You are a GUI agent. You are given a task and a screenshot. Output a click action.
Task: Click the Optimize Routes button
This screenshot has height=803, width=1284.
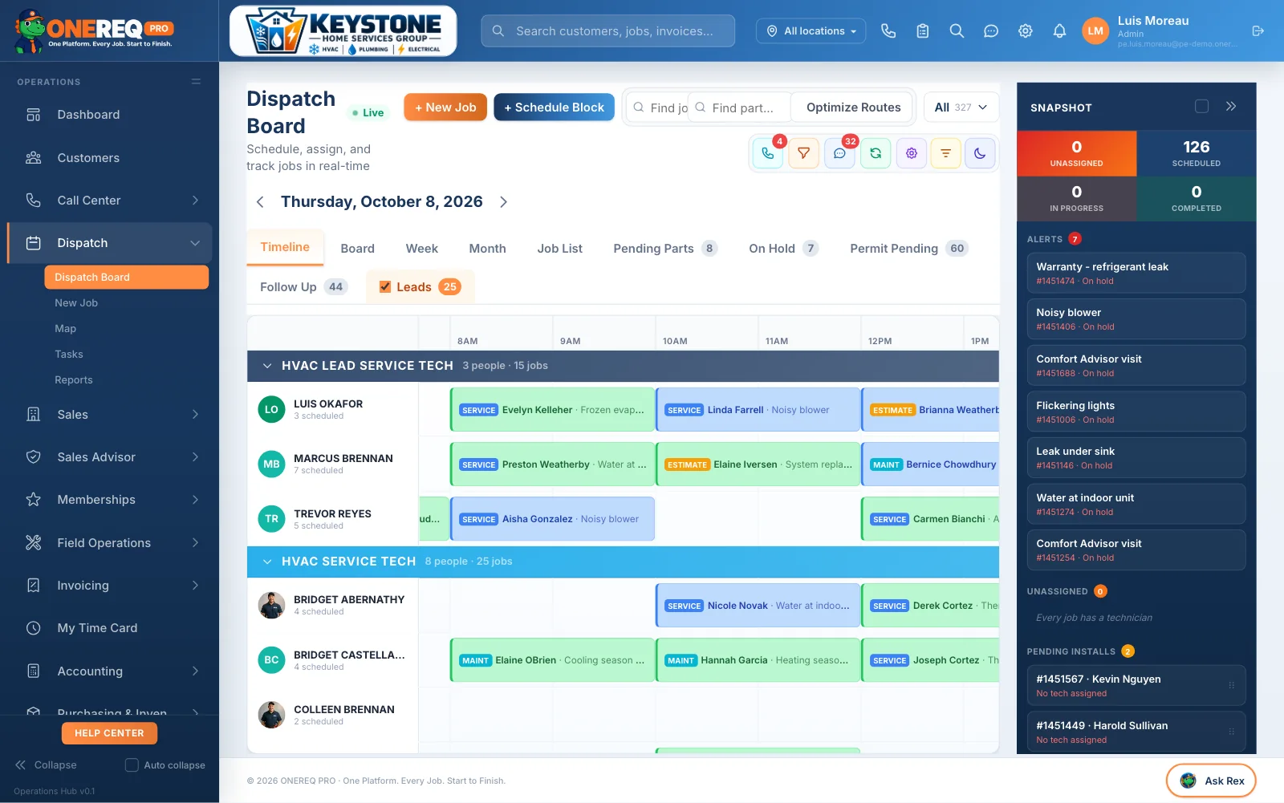853,107
